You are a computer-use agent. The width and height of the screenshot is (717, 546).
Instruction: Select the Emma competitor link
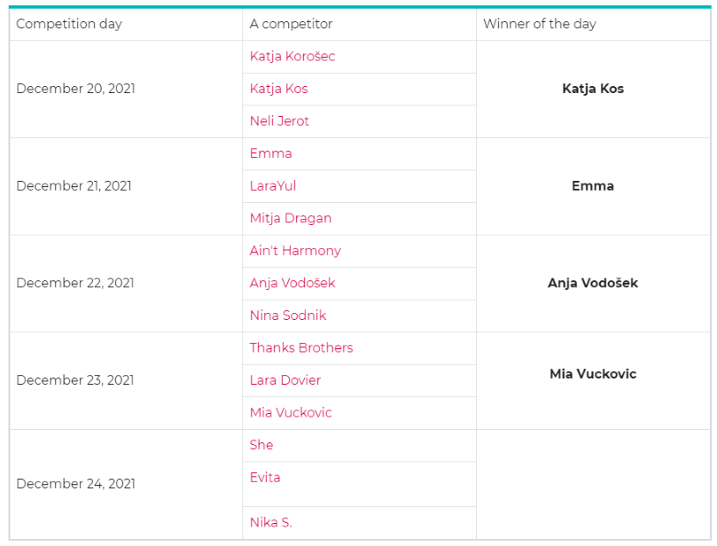tap(270, 153)
